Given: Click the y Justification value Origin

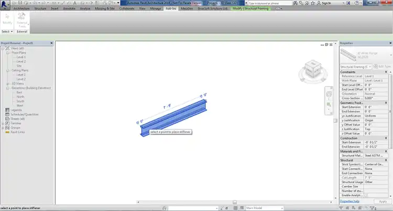Looking at the screenshot, I should click(x=376, y=120).
